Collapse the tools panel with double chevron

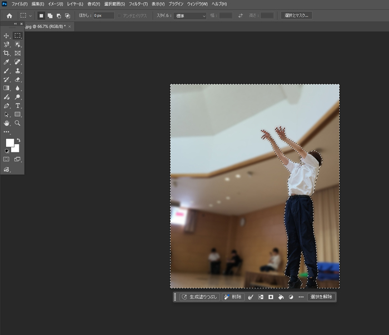(16, 24)
